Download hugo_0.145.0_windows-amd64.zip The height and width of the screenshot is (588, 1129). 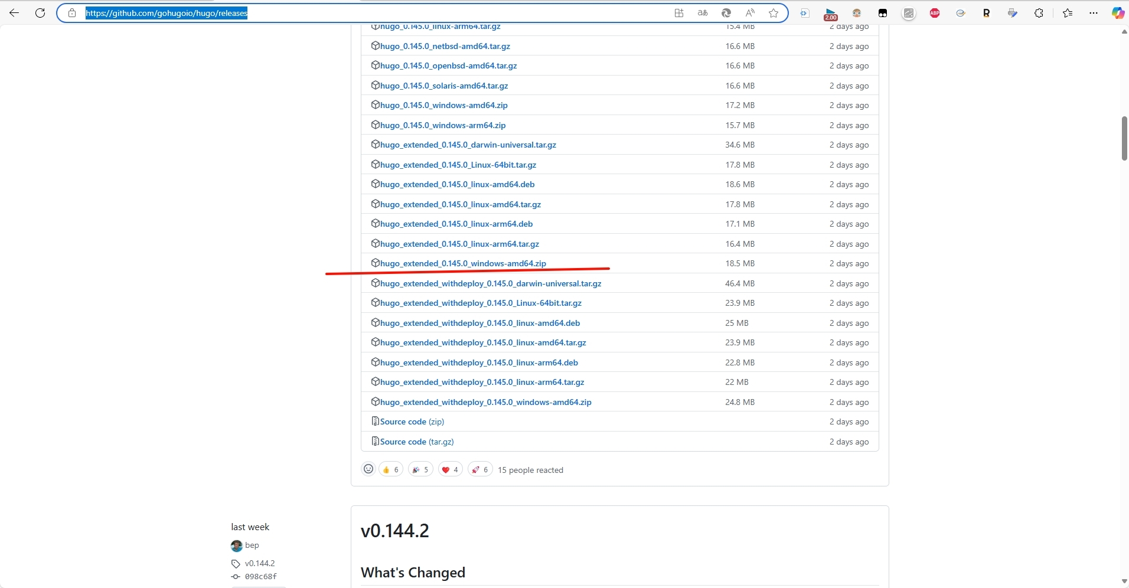444,105
